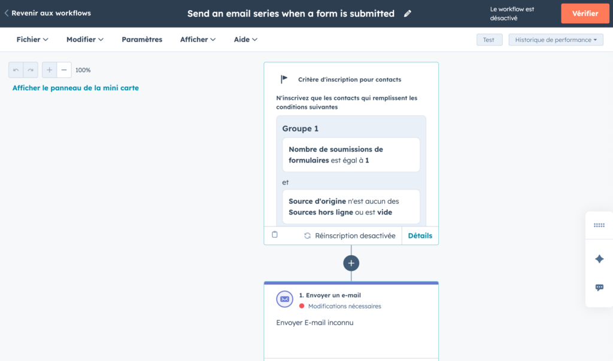Select the Nombre de soumissions filter card
The image size is (613, 361).
(351, 155)
